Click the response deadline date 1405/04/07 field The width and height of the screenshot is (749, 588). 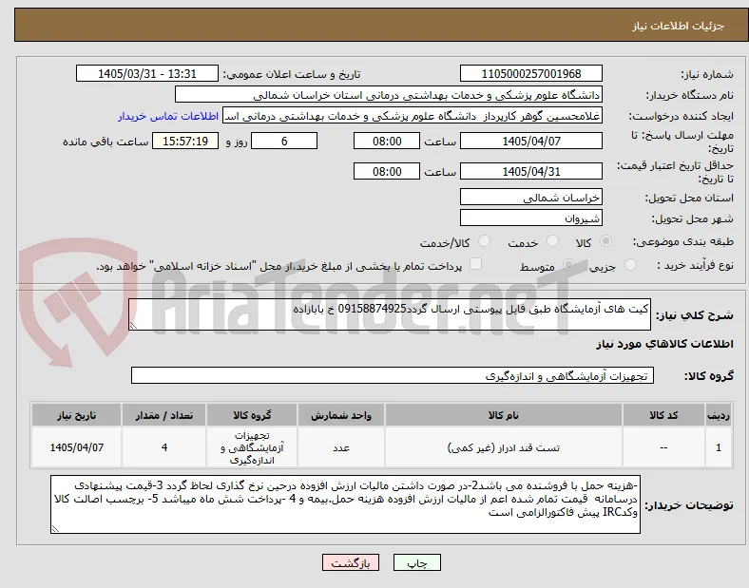[x=531, y=141]
